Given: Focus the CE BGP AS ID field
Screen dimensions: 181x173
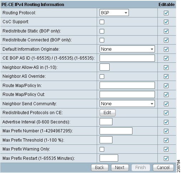Looking at the screenshot, I should coord(127,58).
